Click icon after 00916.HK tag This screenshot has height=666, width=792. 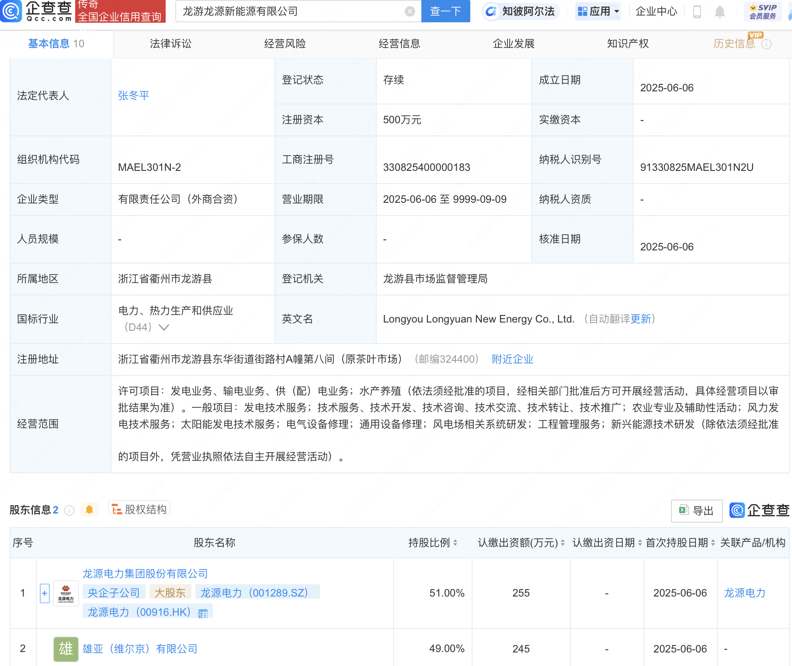coord(203,614)
